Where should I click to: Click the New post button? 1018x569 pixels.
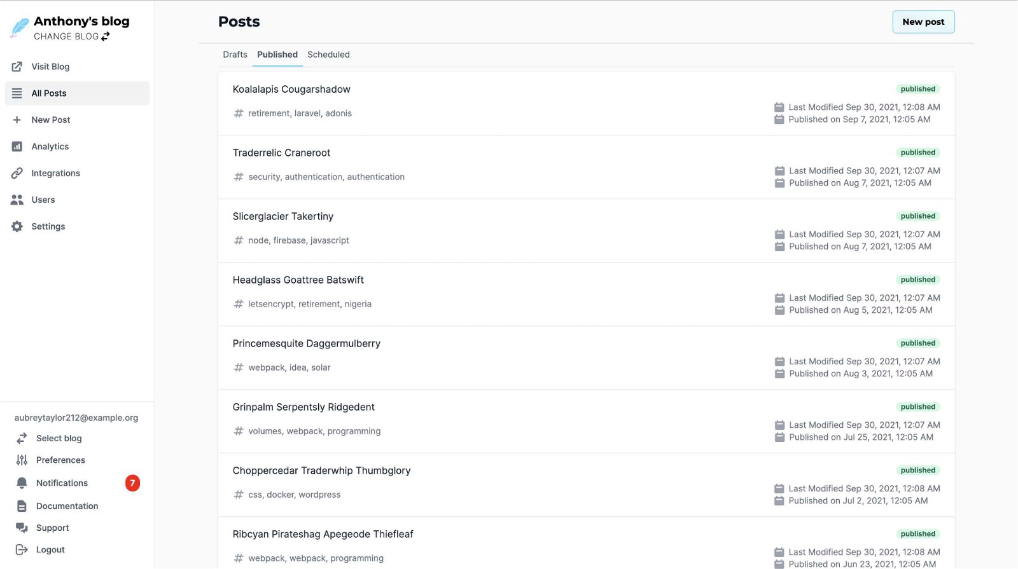[923, 22]
